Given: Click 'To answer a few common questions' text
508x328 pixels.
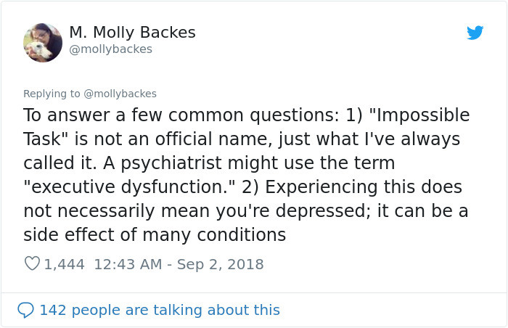Looking at the screenshot, I should pos(179,115).
